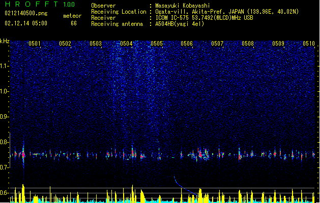Image resolution: width=320 pixels, height=203 pixels.
Task: Select the Ogata-vill. Akita-Pref. JAPAN location text
Action: pyautogui.click(x=227, y=12)
